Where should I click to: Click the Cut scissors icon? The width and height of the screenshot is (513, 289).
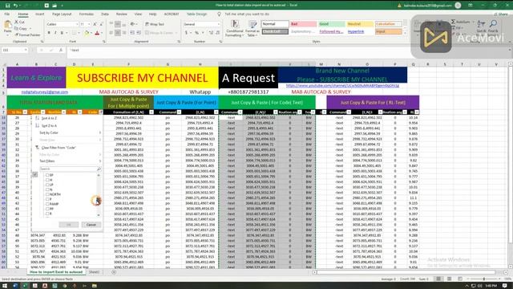[16, 22]
